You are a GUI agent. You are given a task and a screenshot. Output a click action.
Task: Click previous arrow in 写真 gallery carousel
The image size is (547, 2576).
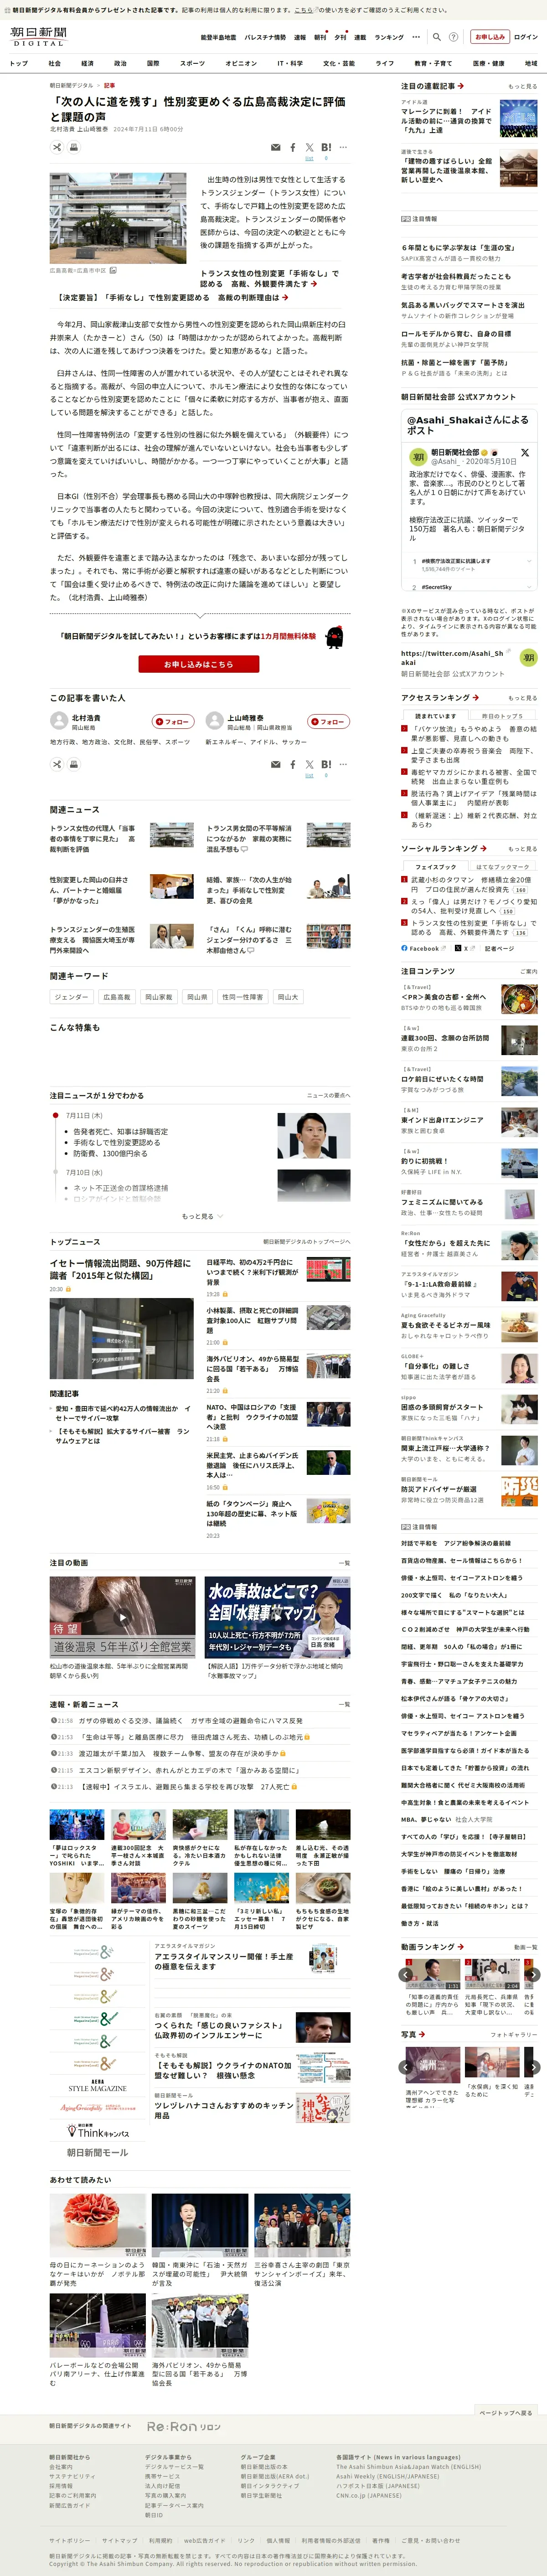coord(406,2066)
